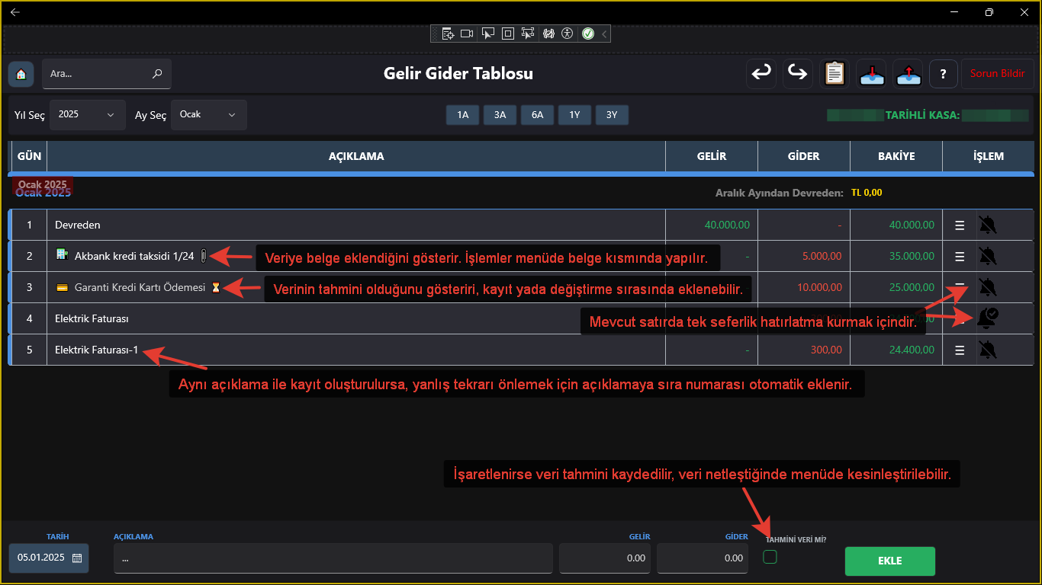Select the 1Y time range tab
Viewport: 1042px width, 585px height.
tap(574, 114)
